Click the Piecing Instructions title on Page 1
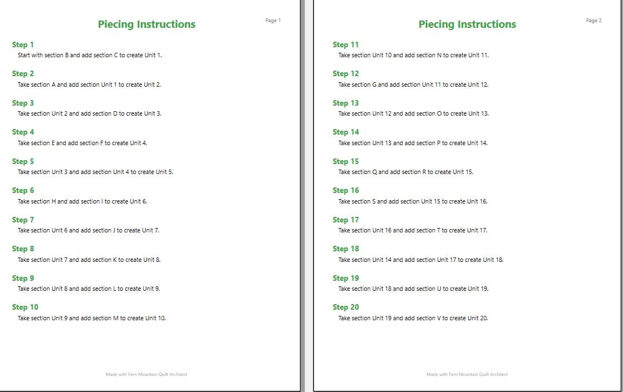Image resolution: width=623 pixels, height=392 pixels. pyautogui.click(x=146, y=24)
